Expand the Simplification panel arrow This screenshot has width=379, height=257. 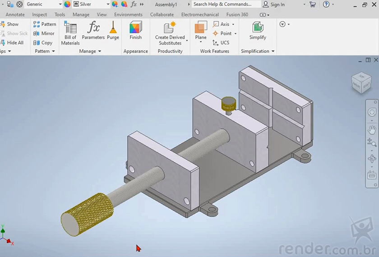click(x=273, y=51)
